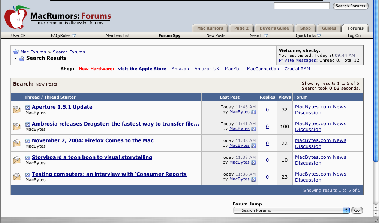Image resolution: width=379 pixels, height=223 pixels.
Task: Open the Forum Jump combo box
Action: point(292,210)
